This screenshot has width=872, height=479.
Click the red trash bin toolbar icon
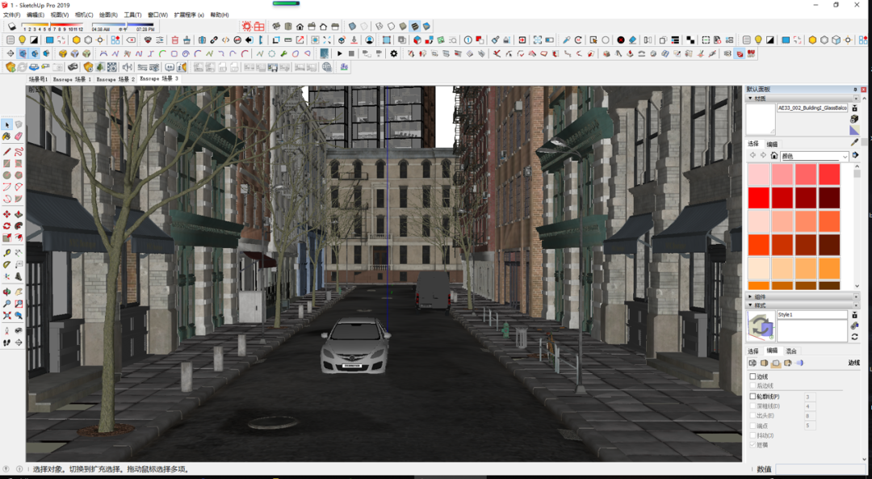click(x=174, y=40)
